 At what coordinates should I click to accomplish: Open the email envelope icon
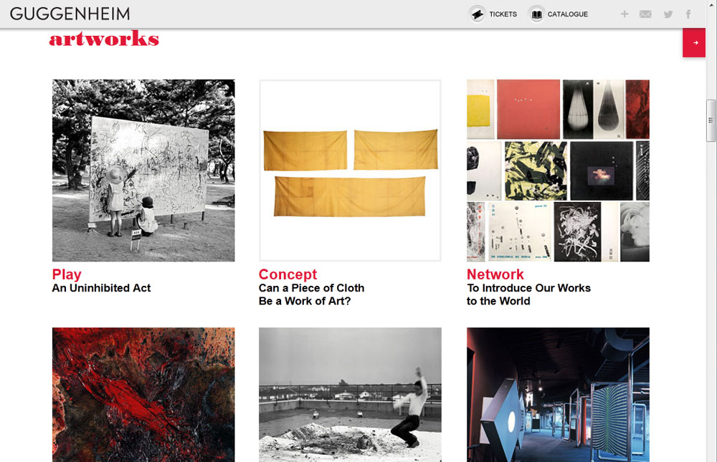(x=645, y=14)
